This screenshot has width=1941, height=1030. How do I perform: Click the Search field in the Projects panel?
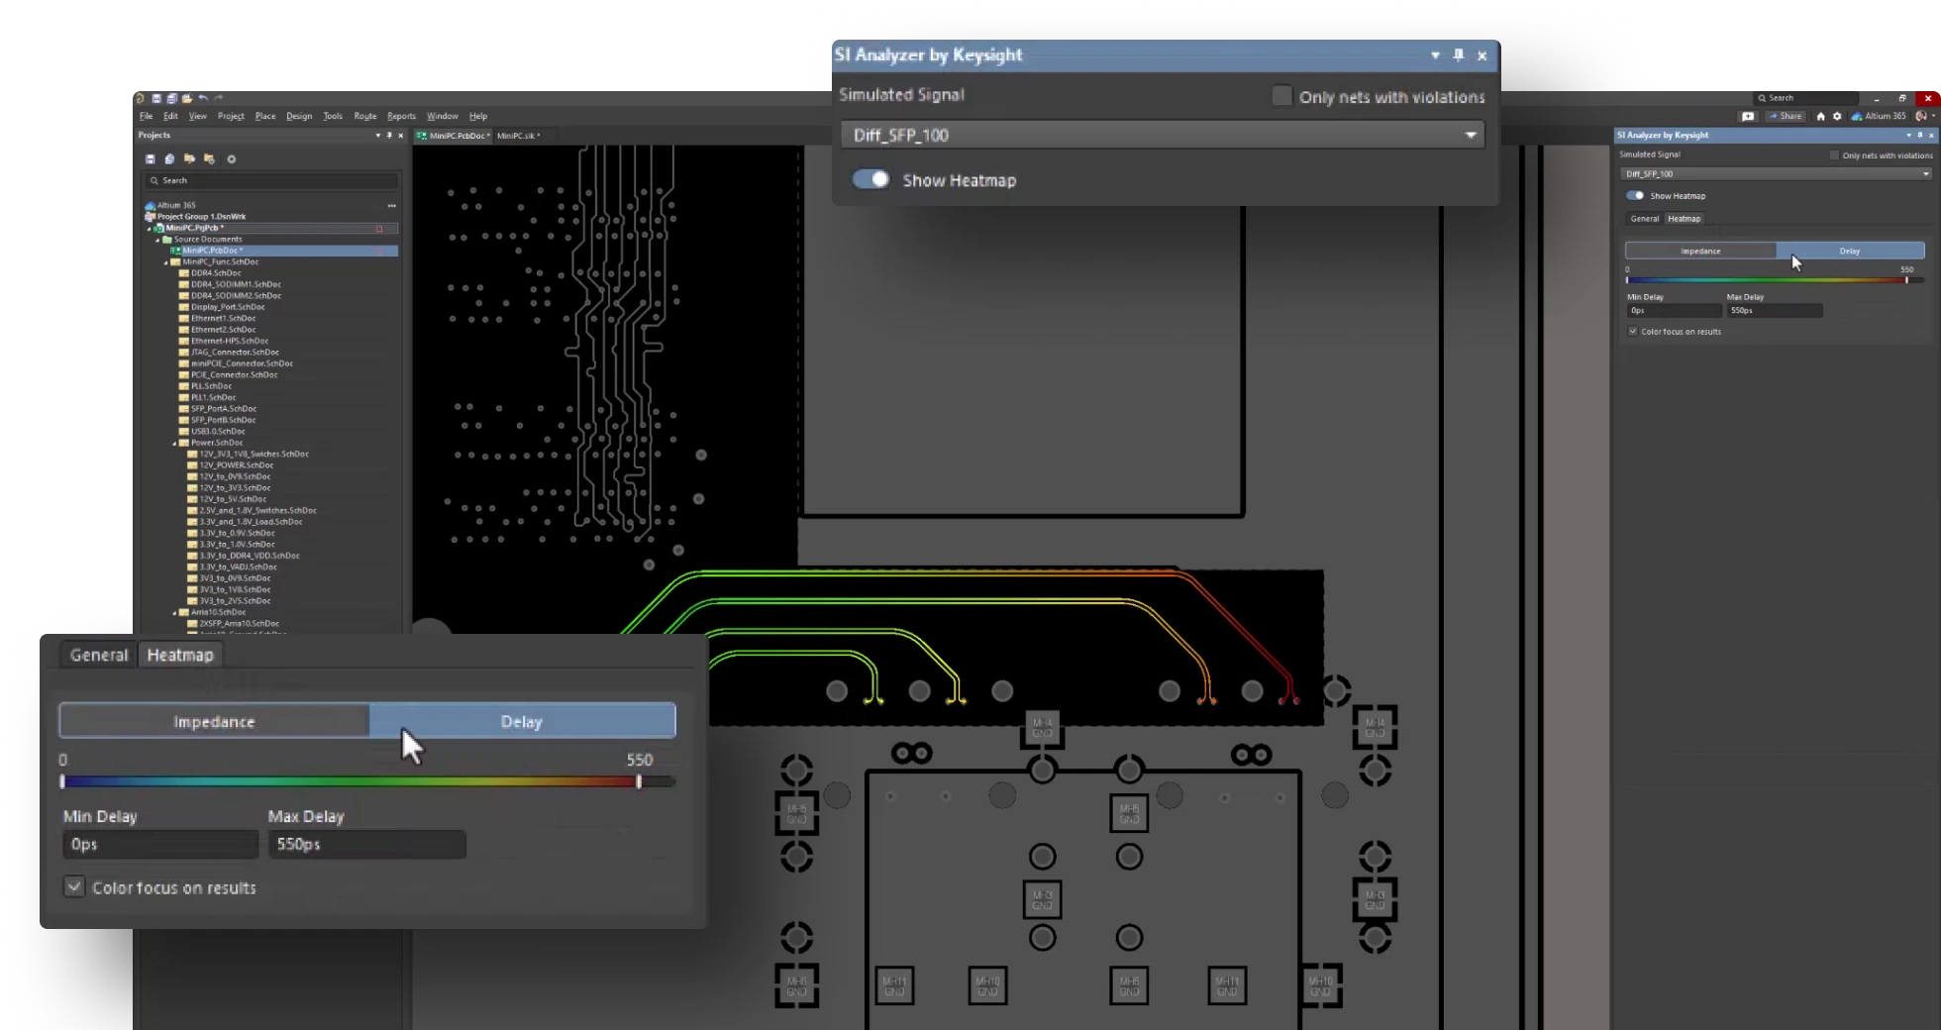click(x=272, y=180)
